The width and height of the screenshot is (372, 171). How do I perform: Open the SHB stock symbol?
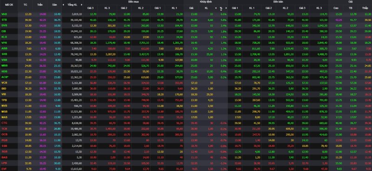coord(4,54)
